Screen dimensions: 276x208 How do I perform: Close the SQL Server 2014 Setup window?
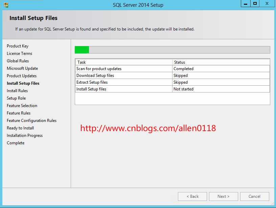(x=267, y=4)
